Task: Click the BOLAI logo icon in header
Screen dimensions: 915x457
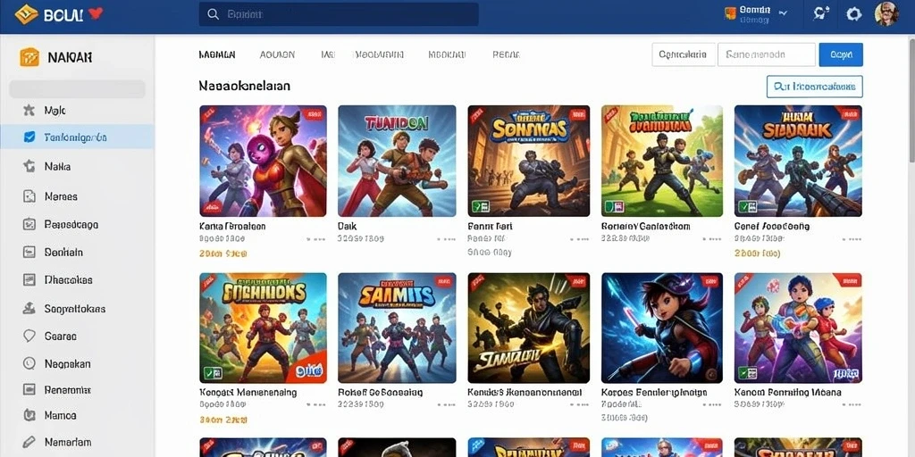Action: click(x=26, y=14)
